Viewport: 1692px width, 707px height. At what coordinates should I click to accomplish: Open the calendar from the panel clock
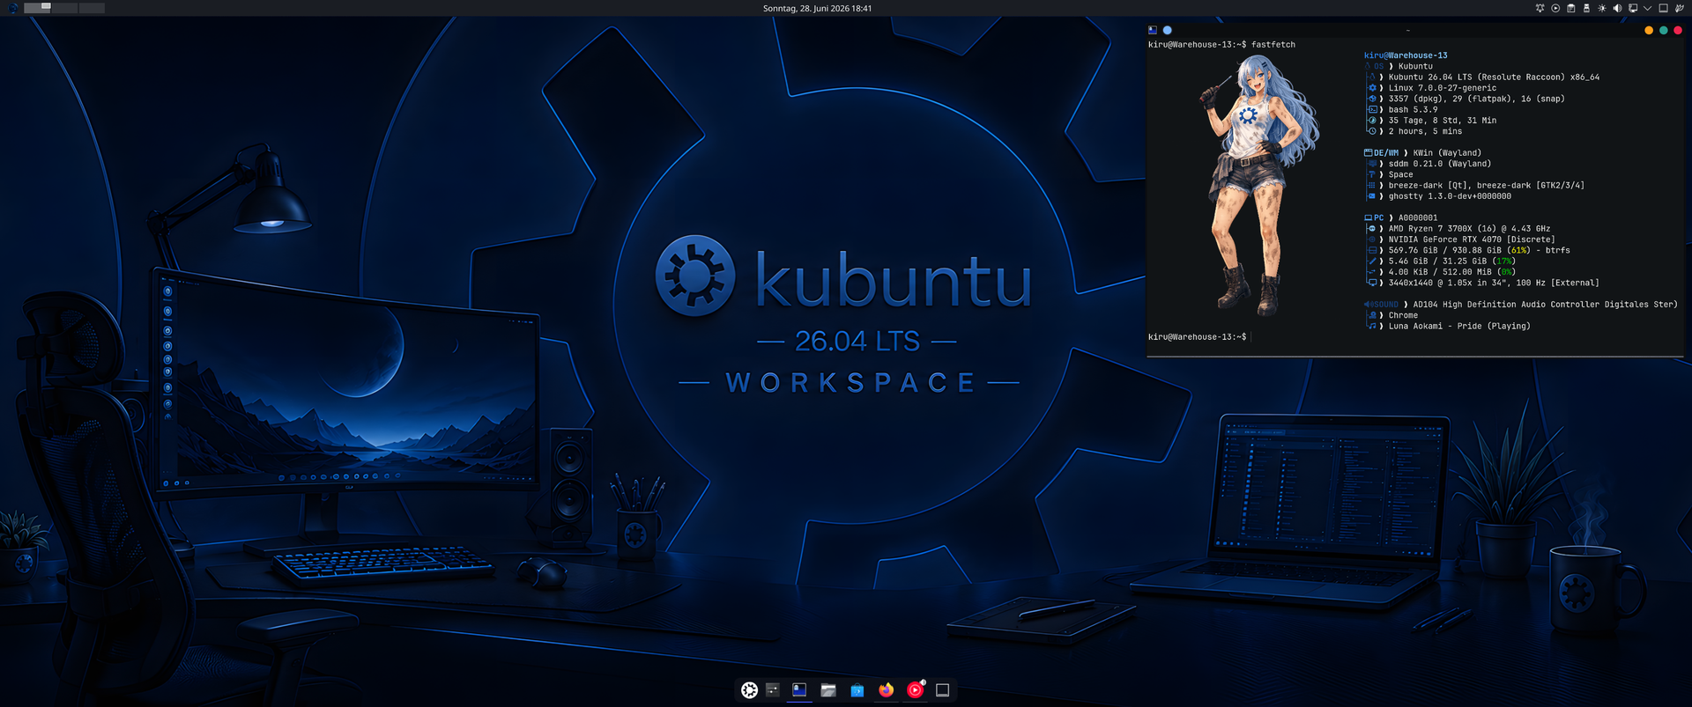(817, 8)
